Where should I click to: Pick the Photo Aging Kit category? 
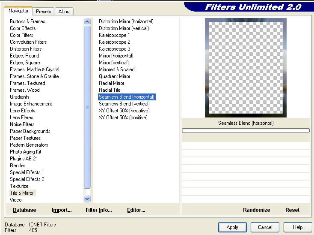click(26, 152)
